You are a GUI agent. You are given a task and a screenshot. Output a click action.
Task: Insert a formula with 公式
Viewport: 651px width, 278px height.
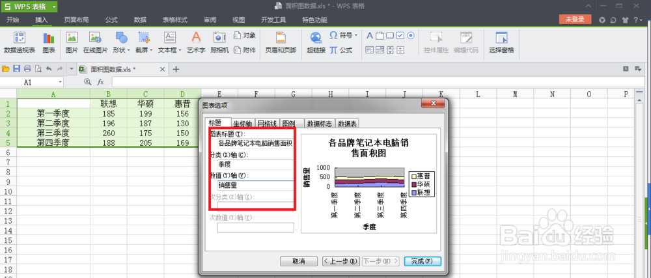(341, 49)
